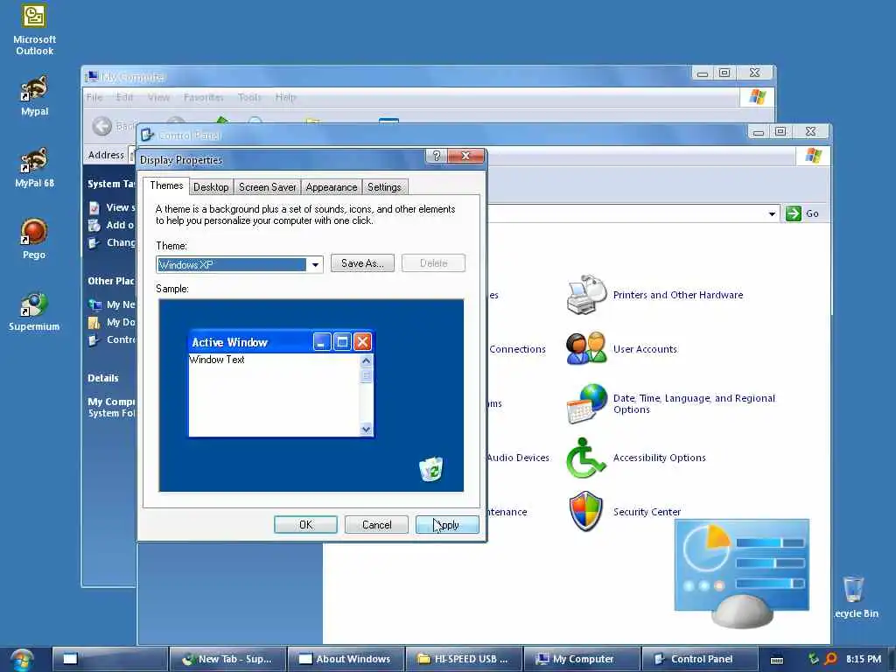Click the red close button in sample Active Window

362,342
